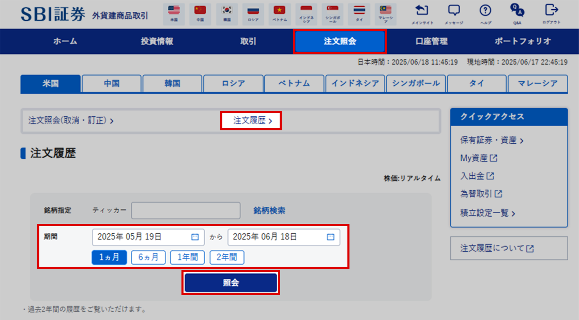The image size is (579, 320).
Task: Click the Vietnam flag icon
Action: (279, 10)
